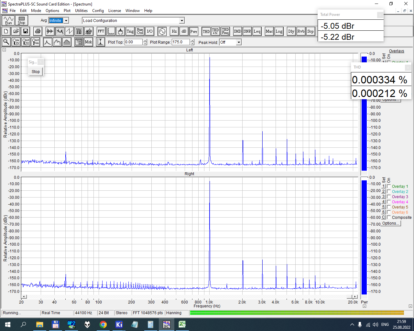Viewport: 414px width, 331px height.
Task: Open the Utilities menu
Action: click(81, 11)
